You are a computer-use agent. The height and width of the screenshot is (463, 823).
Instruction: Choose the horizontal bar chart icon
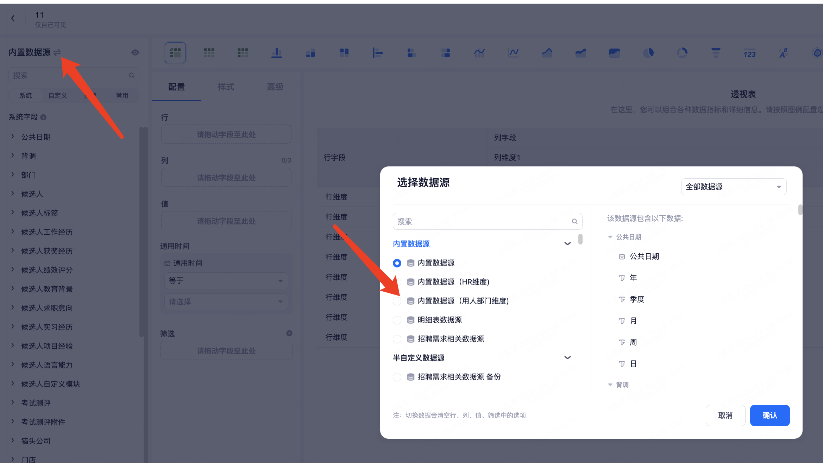coord(378,53)
